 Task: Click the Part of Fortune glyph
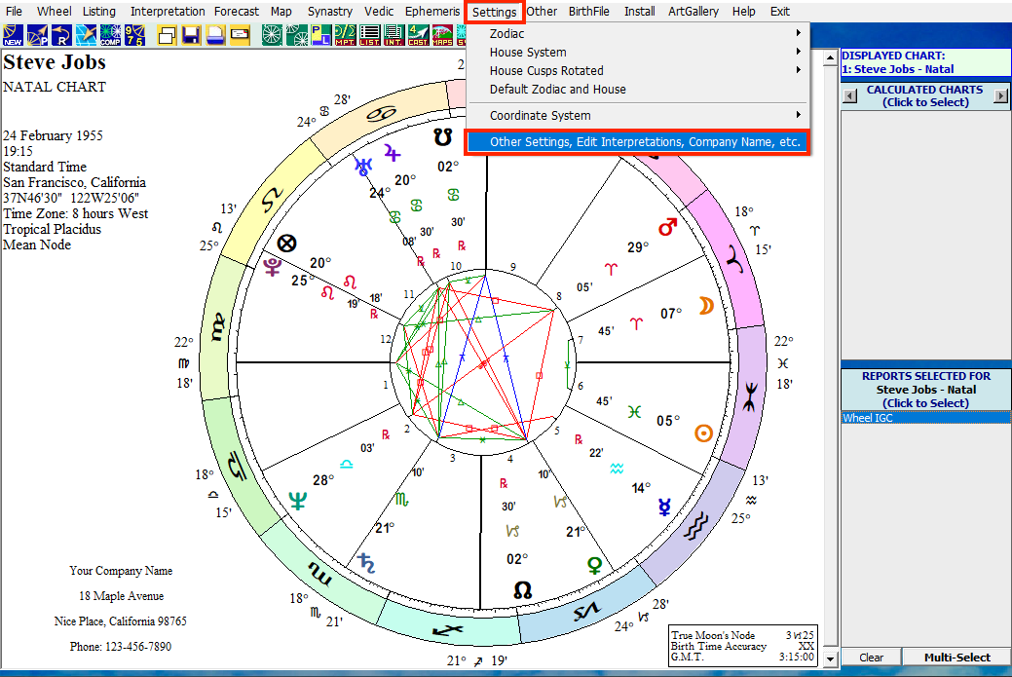click(x=286, y=244)
